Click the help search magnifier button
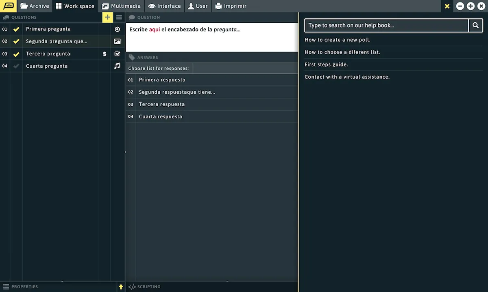 click(x=475, y=25)
